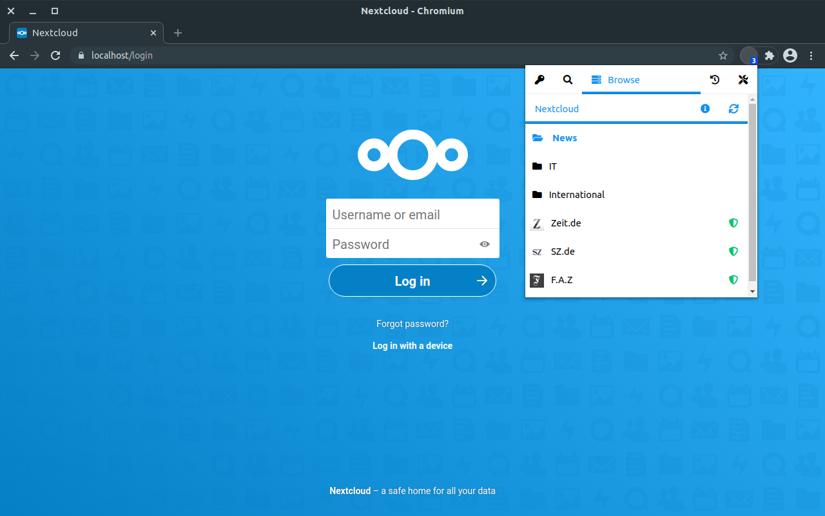This screenshot has height=516, width=825.
Task: Toggle the green shield next to Zeit.de
Action: pos(733,223)
